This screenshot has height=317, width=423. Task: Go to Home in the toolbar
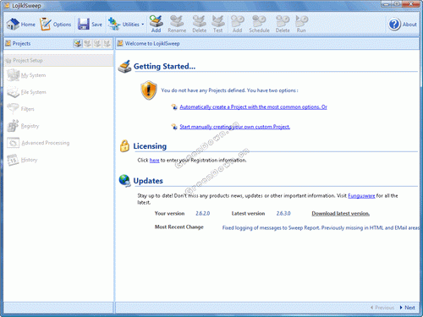21,25
